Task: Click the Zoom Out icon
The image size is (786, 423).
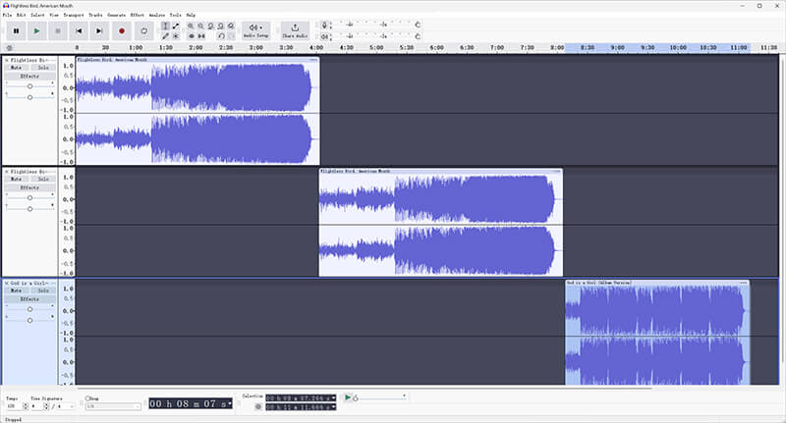Action: coord(201,26)
